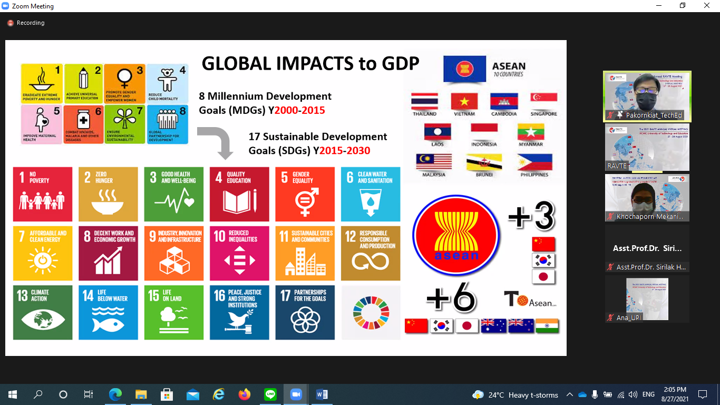The image size is (720, 405).
Task: Select the Ana_UPI participant thumbnail
Action: tap(647, 299)
